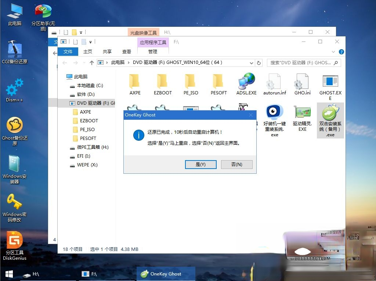Open Windows安装器 desktop icon
This screenshot has width=376, height=281.
pyautogui.click(x=14, y=169)
